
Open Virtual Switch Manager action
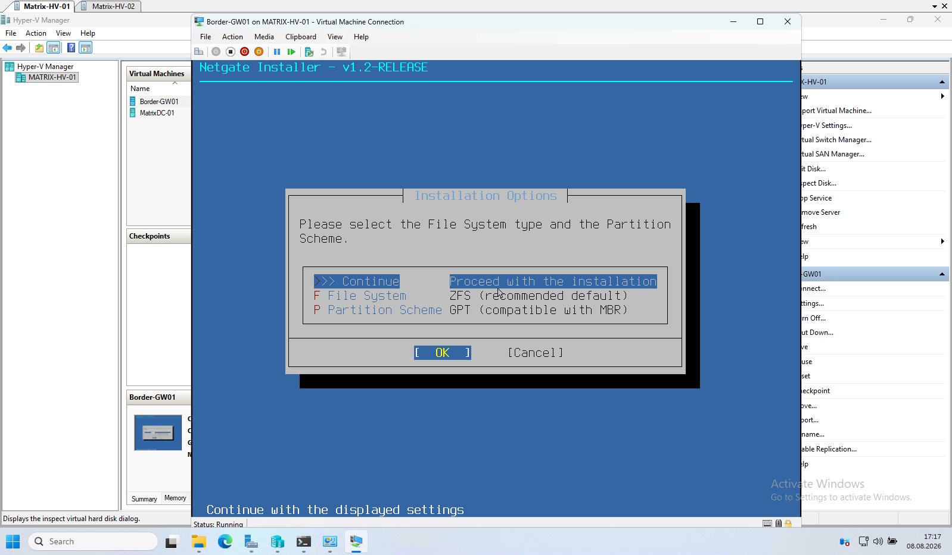[x=836, y=140]
